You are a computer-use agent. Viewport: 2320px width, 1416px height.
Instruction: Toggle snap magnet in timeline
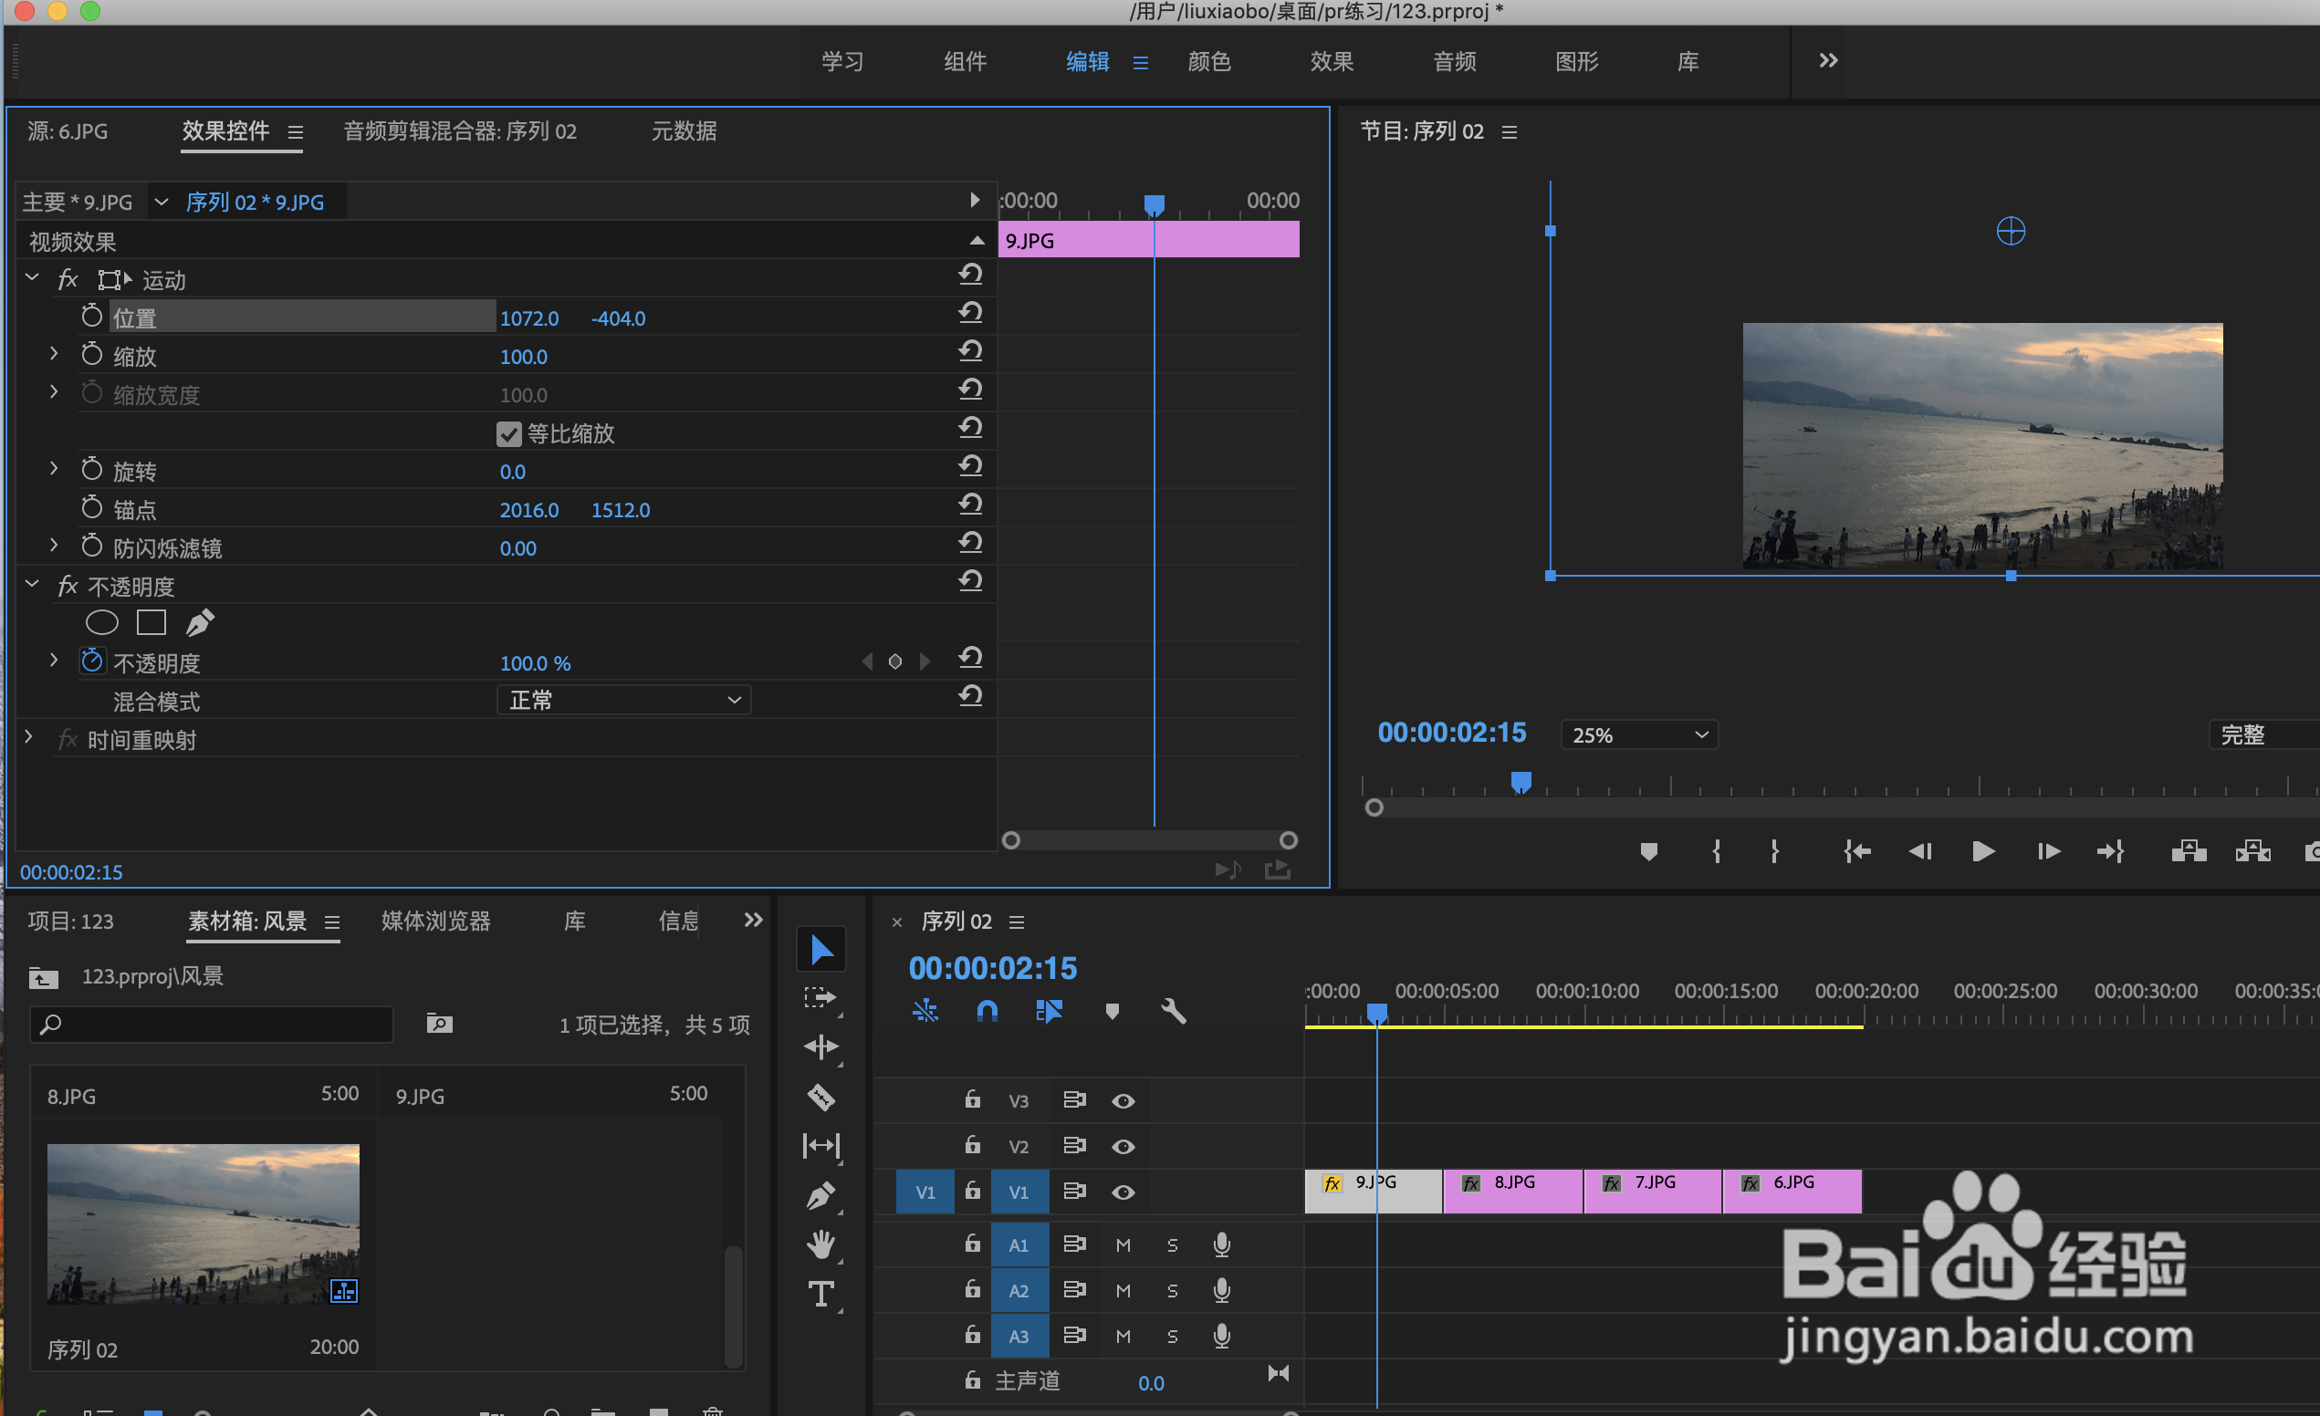[x=987, y=1011]
